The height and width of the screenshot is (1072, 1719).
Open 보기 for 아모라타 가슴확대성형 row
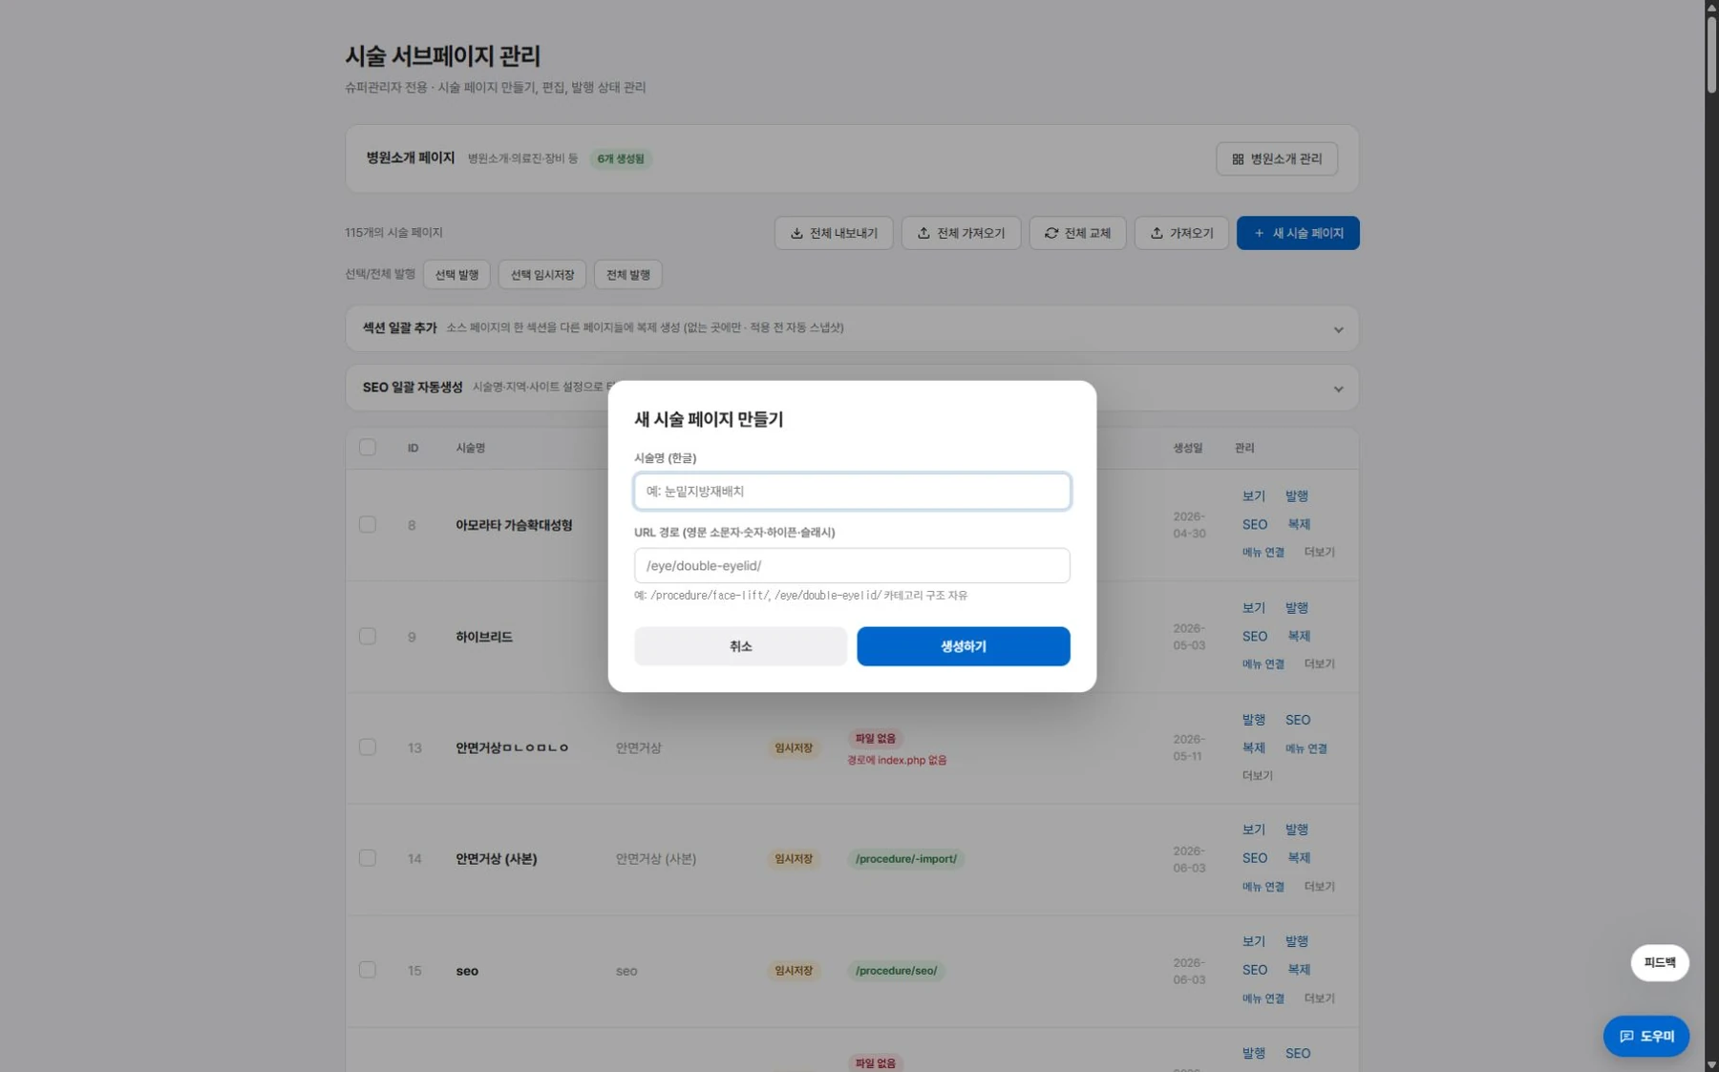1253,496
